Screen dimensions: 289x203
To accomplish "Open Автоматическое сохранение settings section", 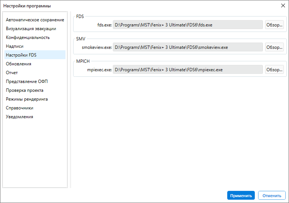I will coord(35,20).
